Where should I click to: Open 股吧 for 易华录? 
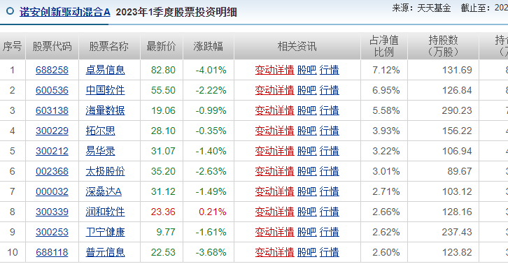click(306, 151)
